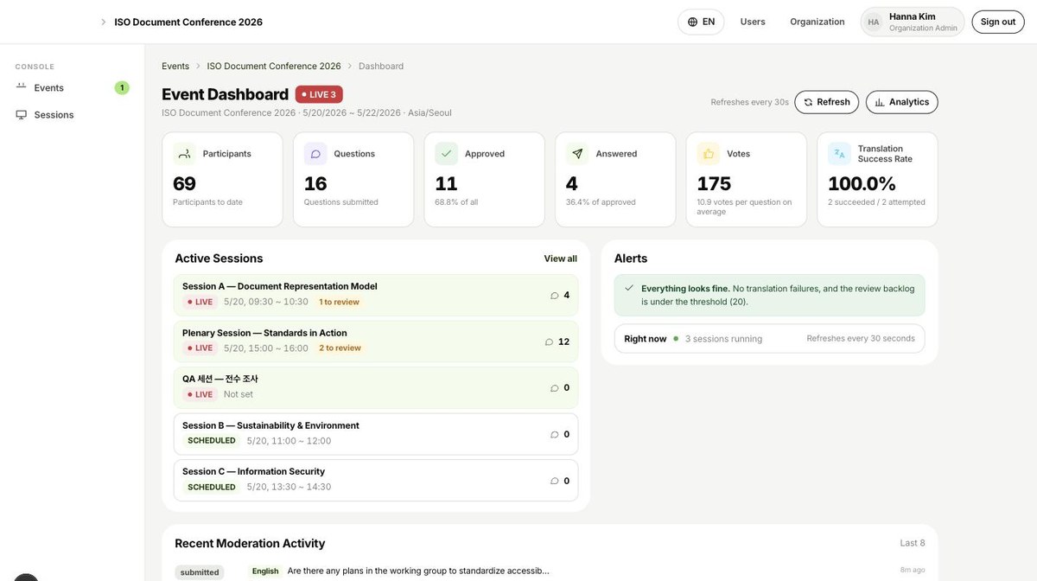Viewport: 1037px width, 581px height.
Task: Click View all active sessions
Action: click(560, 259)
